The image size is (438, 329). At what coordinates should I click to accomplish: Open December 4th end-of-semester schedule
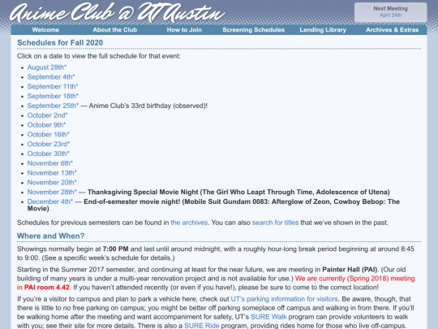[50, 201]
